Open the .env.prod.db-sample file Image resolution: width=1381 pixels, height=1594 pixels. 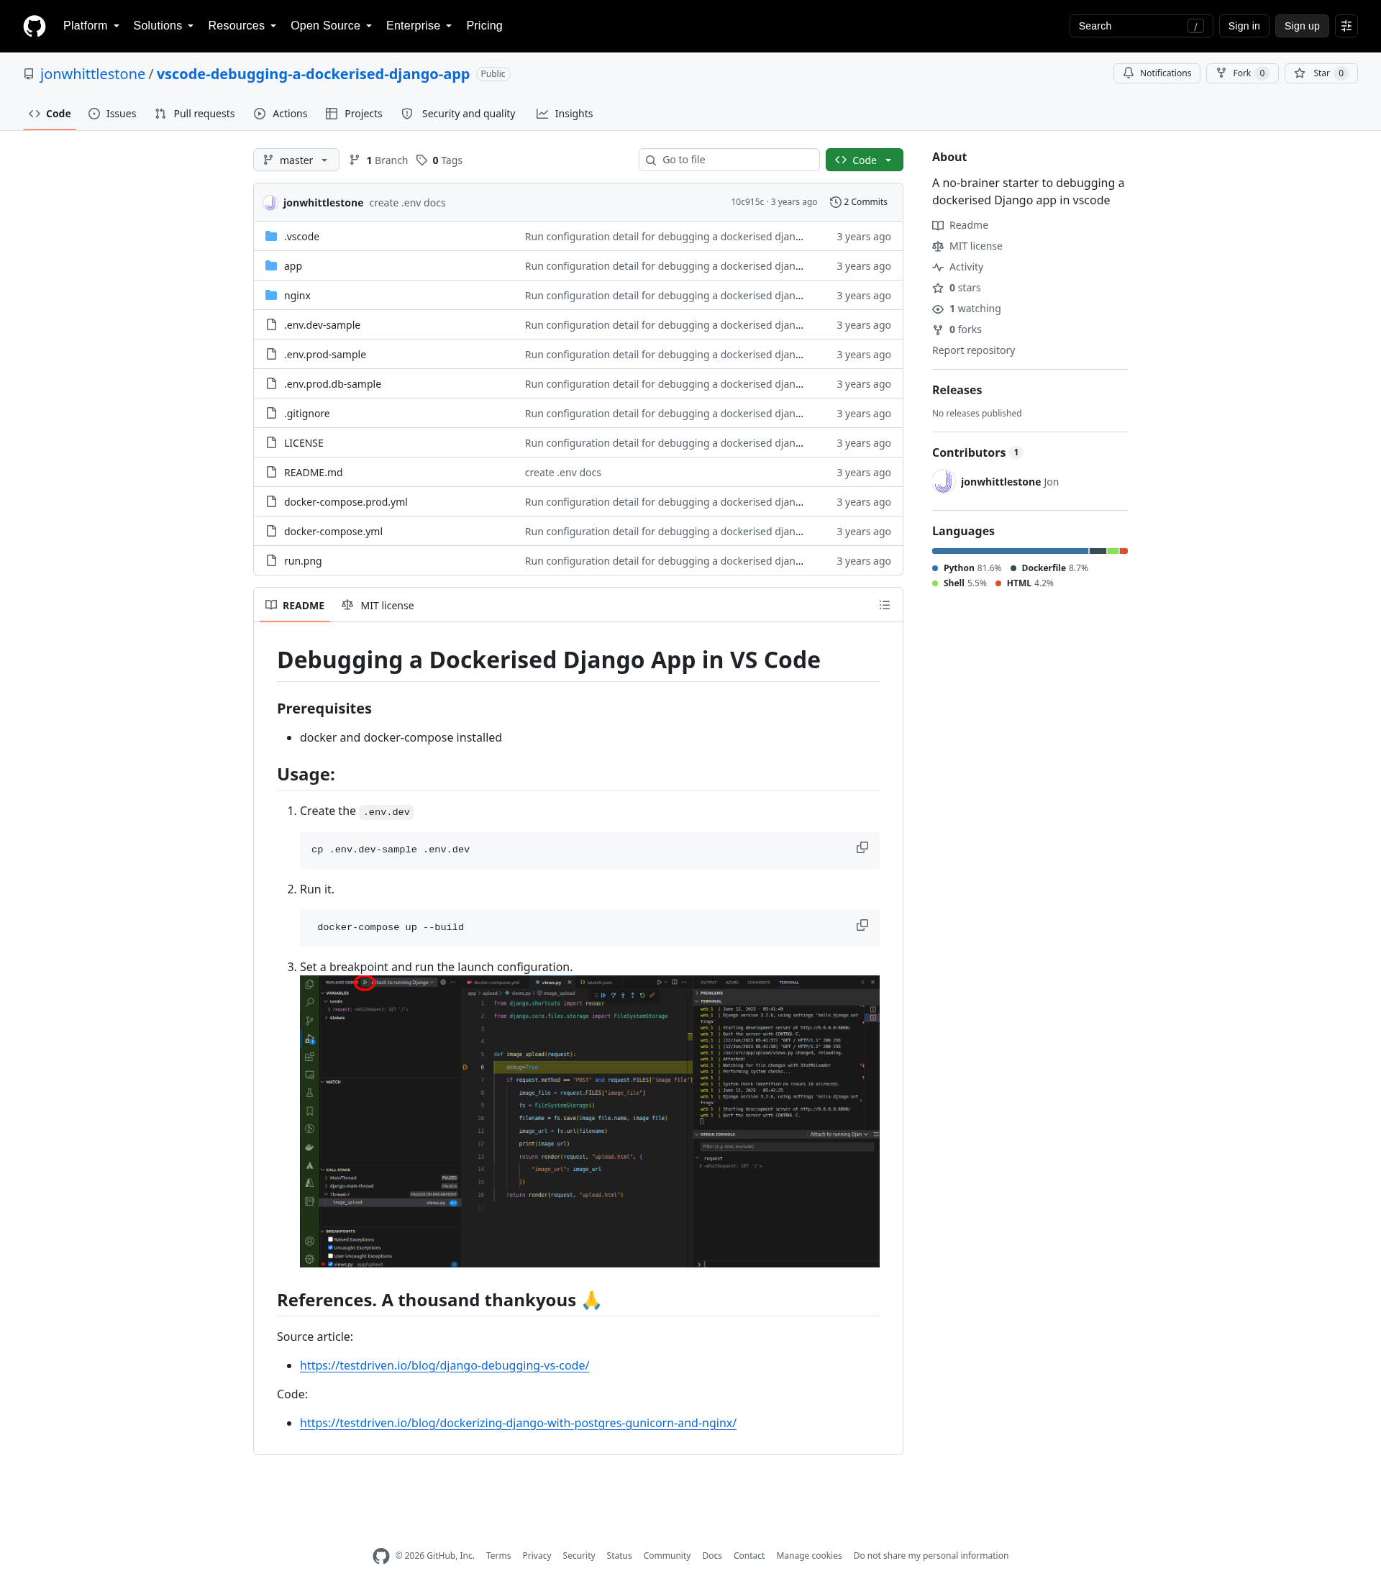click(332, 385)
